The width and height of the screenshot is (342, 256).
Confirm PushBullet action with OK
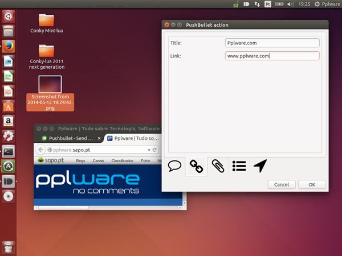point(312,184)
